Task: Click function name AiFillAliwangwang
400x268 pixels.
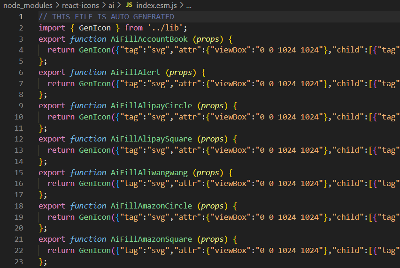Action: pos(149,172)
